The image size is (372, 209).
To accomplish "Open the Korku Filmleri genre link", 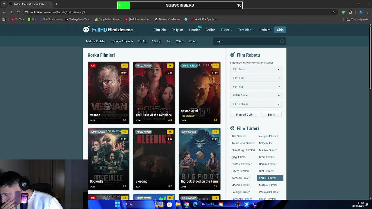I will [x=270, y=178].
